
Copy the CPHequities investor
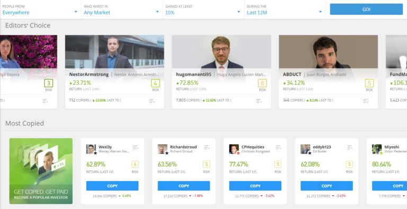coord(255,186)
